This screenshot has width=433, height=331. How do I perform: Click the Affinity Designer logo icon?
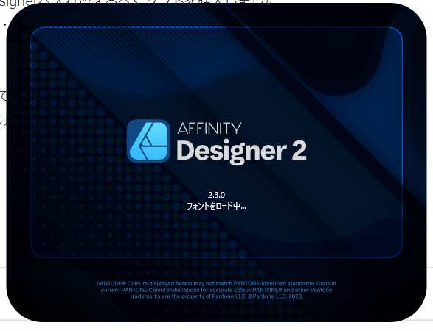[148, 140]
